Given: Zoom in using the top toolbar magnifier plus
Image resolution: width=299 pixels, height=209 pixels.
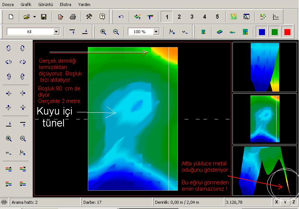Looking at the screenshot, I should click(x=103, y=32).
